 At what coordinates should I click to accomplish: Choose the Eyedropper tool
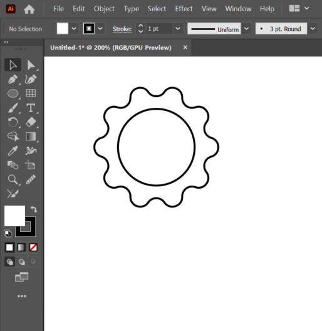click(13, 150)
